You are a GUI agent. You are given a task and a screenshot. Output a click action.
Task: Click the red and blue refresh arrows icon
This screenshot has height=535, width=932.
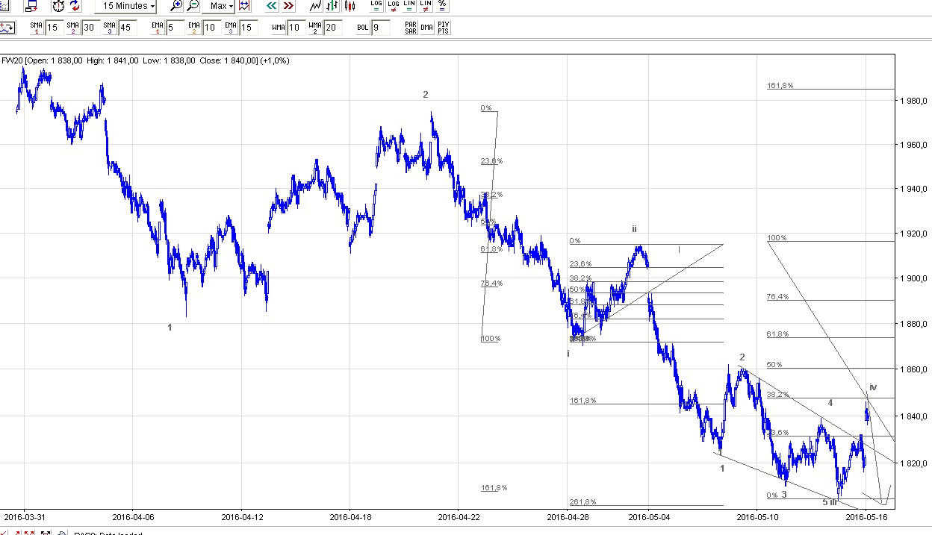(x=75, y=6)
